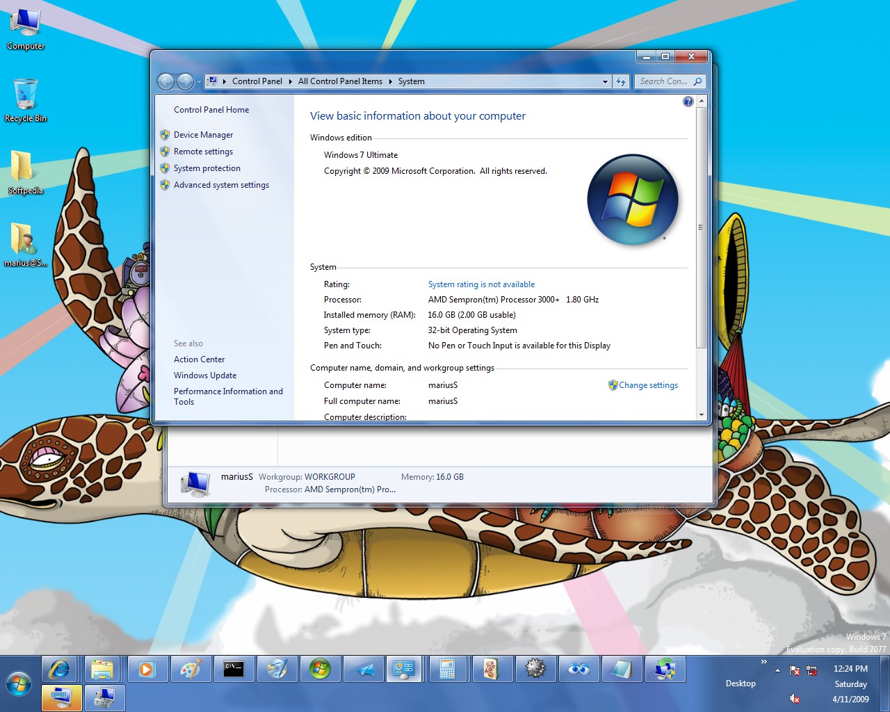Viewport: 890px width, 712px height.
Task: Show hidden tray icons arrow
Action: point(777,670)
